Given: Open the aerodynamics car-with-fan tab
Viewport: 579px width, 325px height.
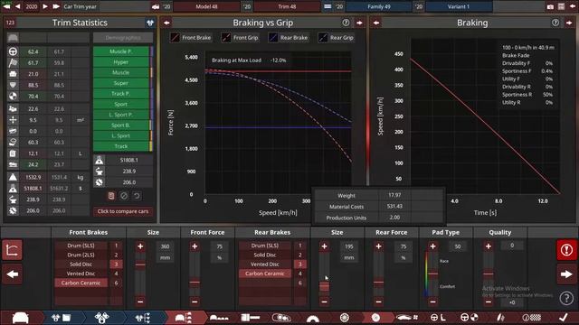Looking at the screenshot, I should tap(406, 317).
